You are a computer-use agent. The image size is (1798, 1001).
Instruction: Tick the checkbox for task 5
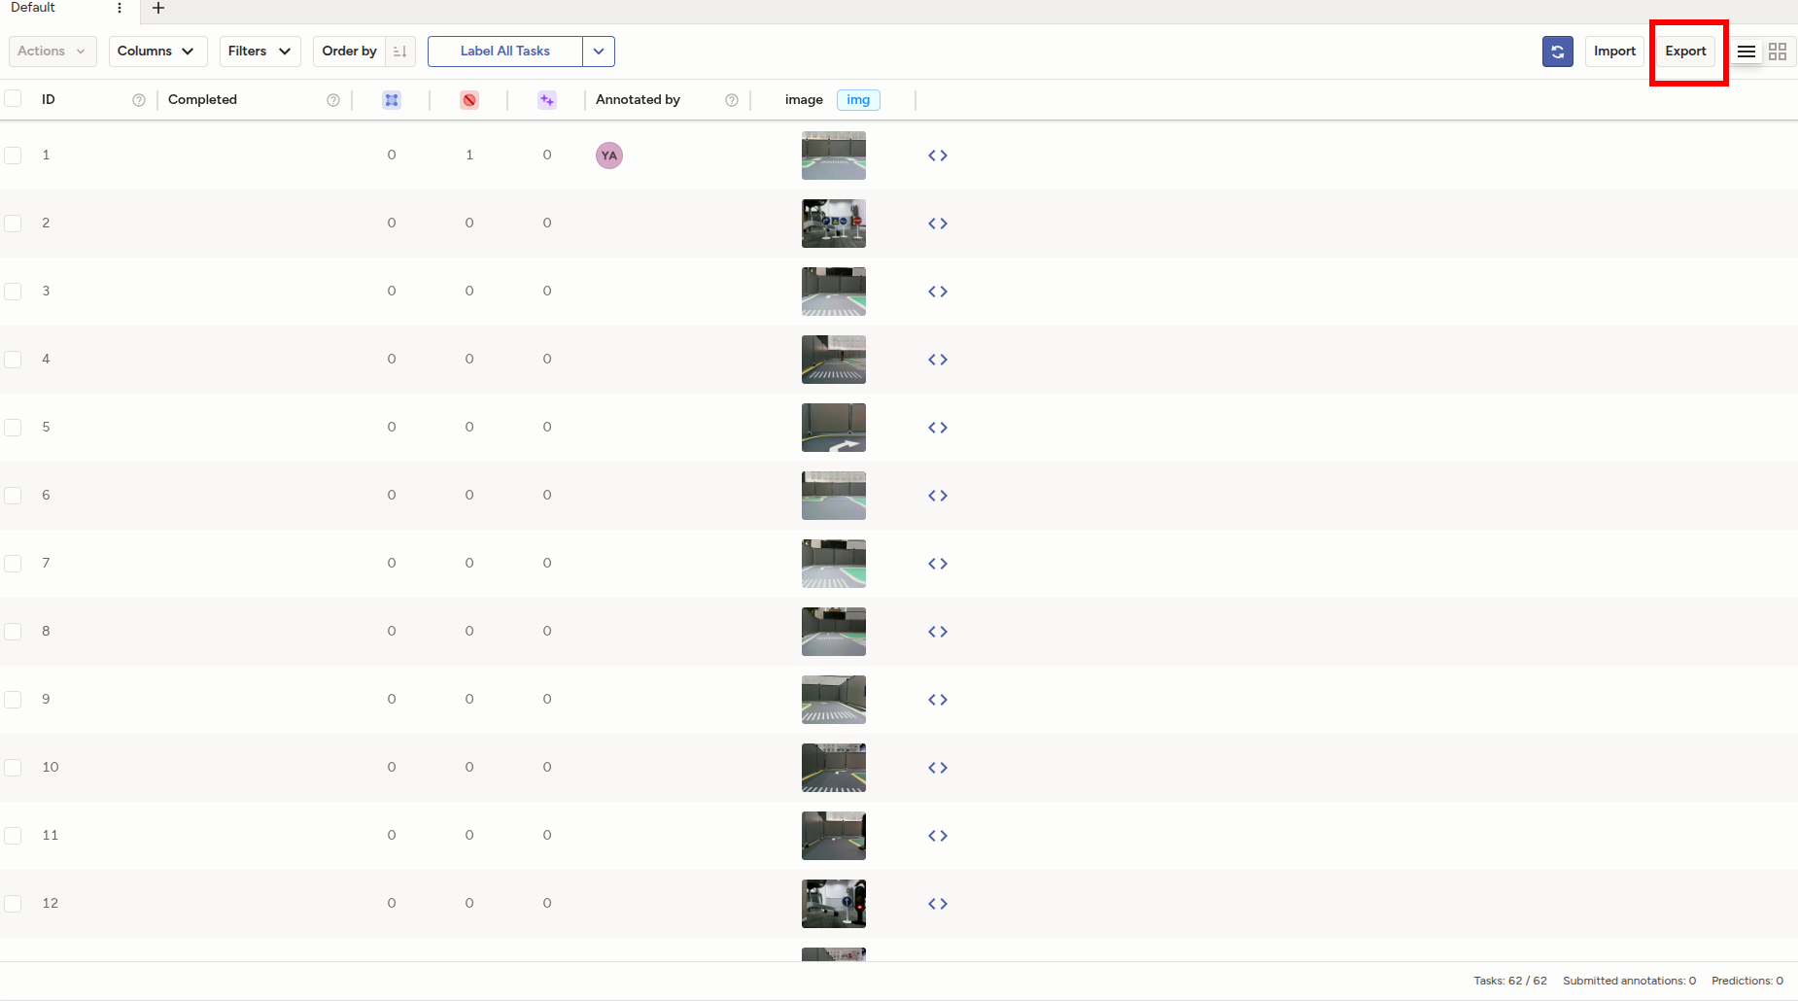pyautogui.click(x=13, y=428)
